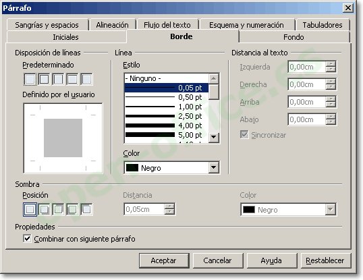This screenshot has width=363, height=280.
Task: Select the bottom-left shadow position icon
Action: click(x=72, y=209)
